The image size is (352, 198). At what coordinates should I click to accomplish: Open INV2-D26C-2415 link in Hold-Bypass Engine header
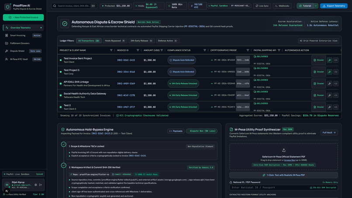(100, 133)
